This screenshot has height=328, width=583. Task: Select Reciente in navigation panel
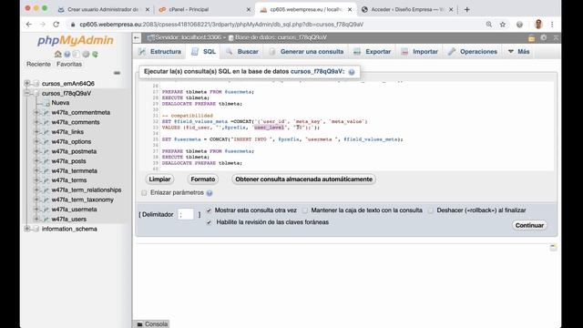[38, 65]
